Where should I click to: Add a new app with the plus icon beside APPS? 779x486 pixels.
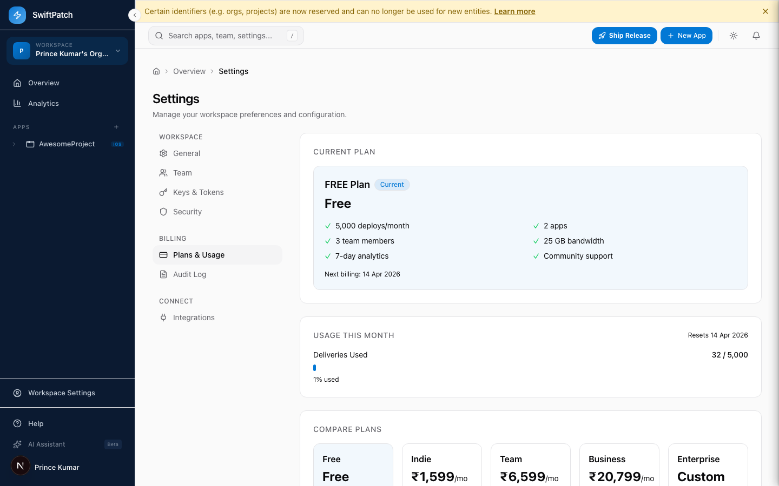tap(116, 127)
